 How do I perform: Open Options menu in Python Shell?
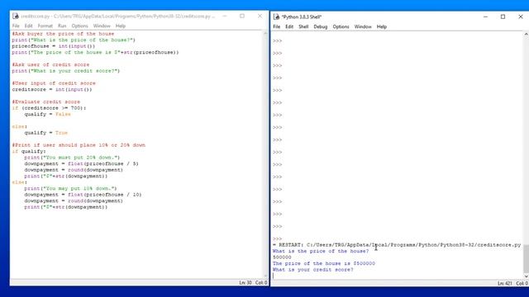pos(341,26)
